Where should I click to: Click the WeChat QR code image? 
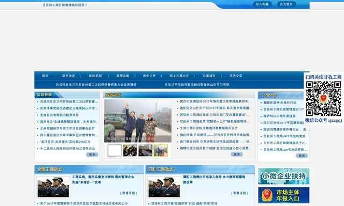pyautogui.click(x=324, y=99)
